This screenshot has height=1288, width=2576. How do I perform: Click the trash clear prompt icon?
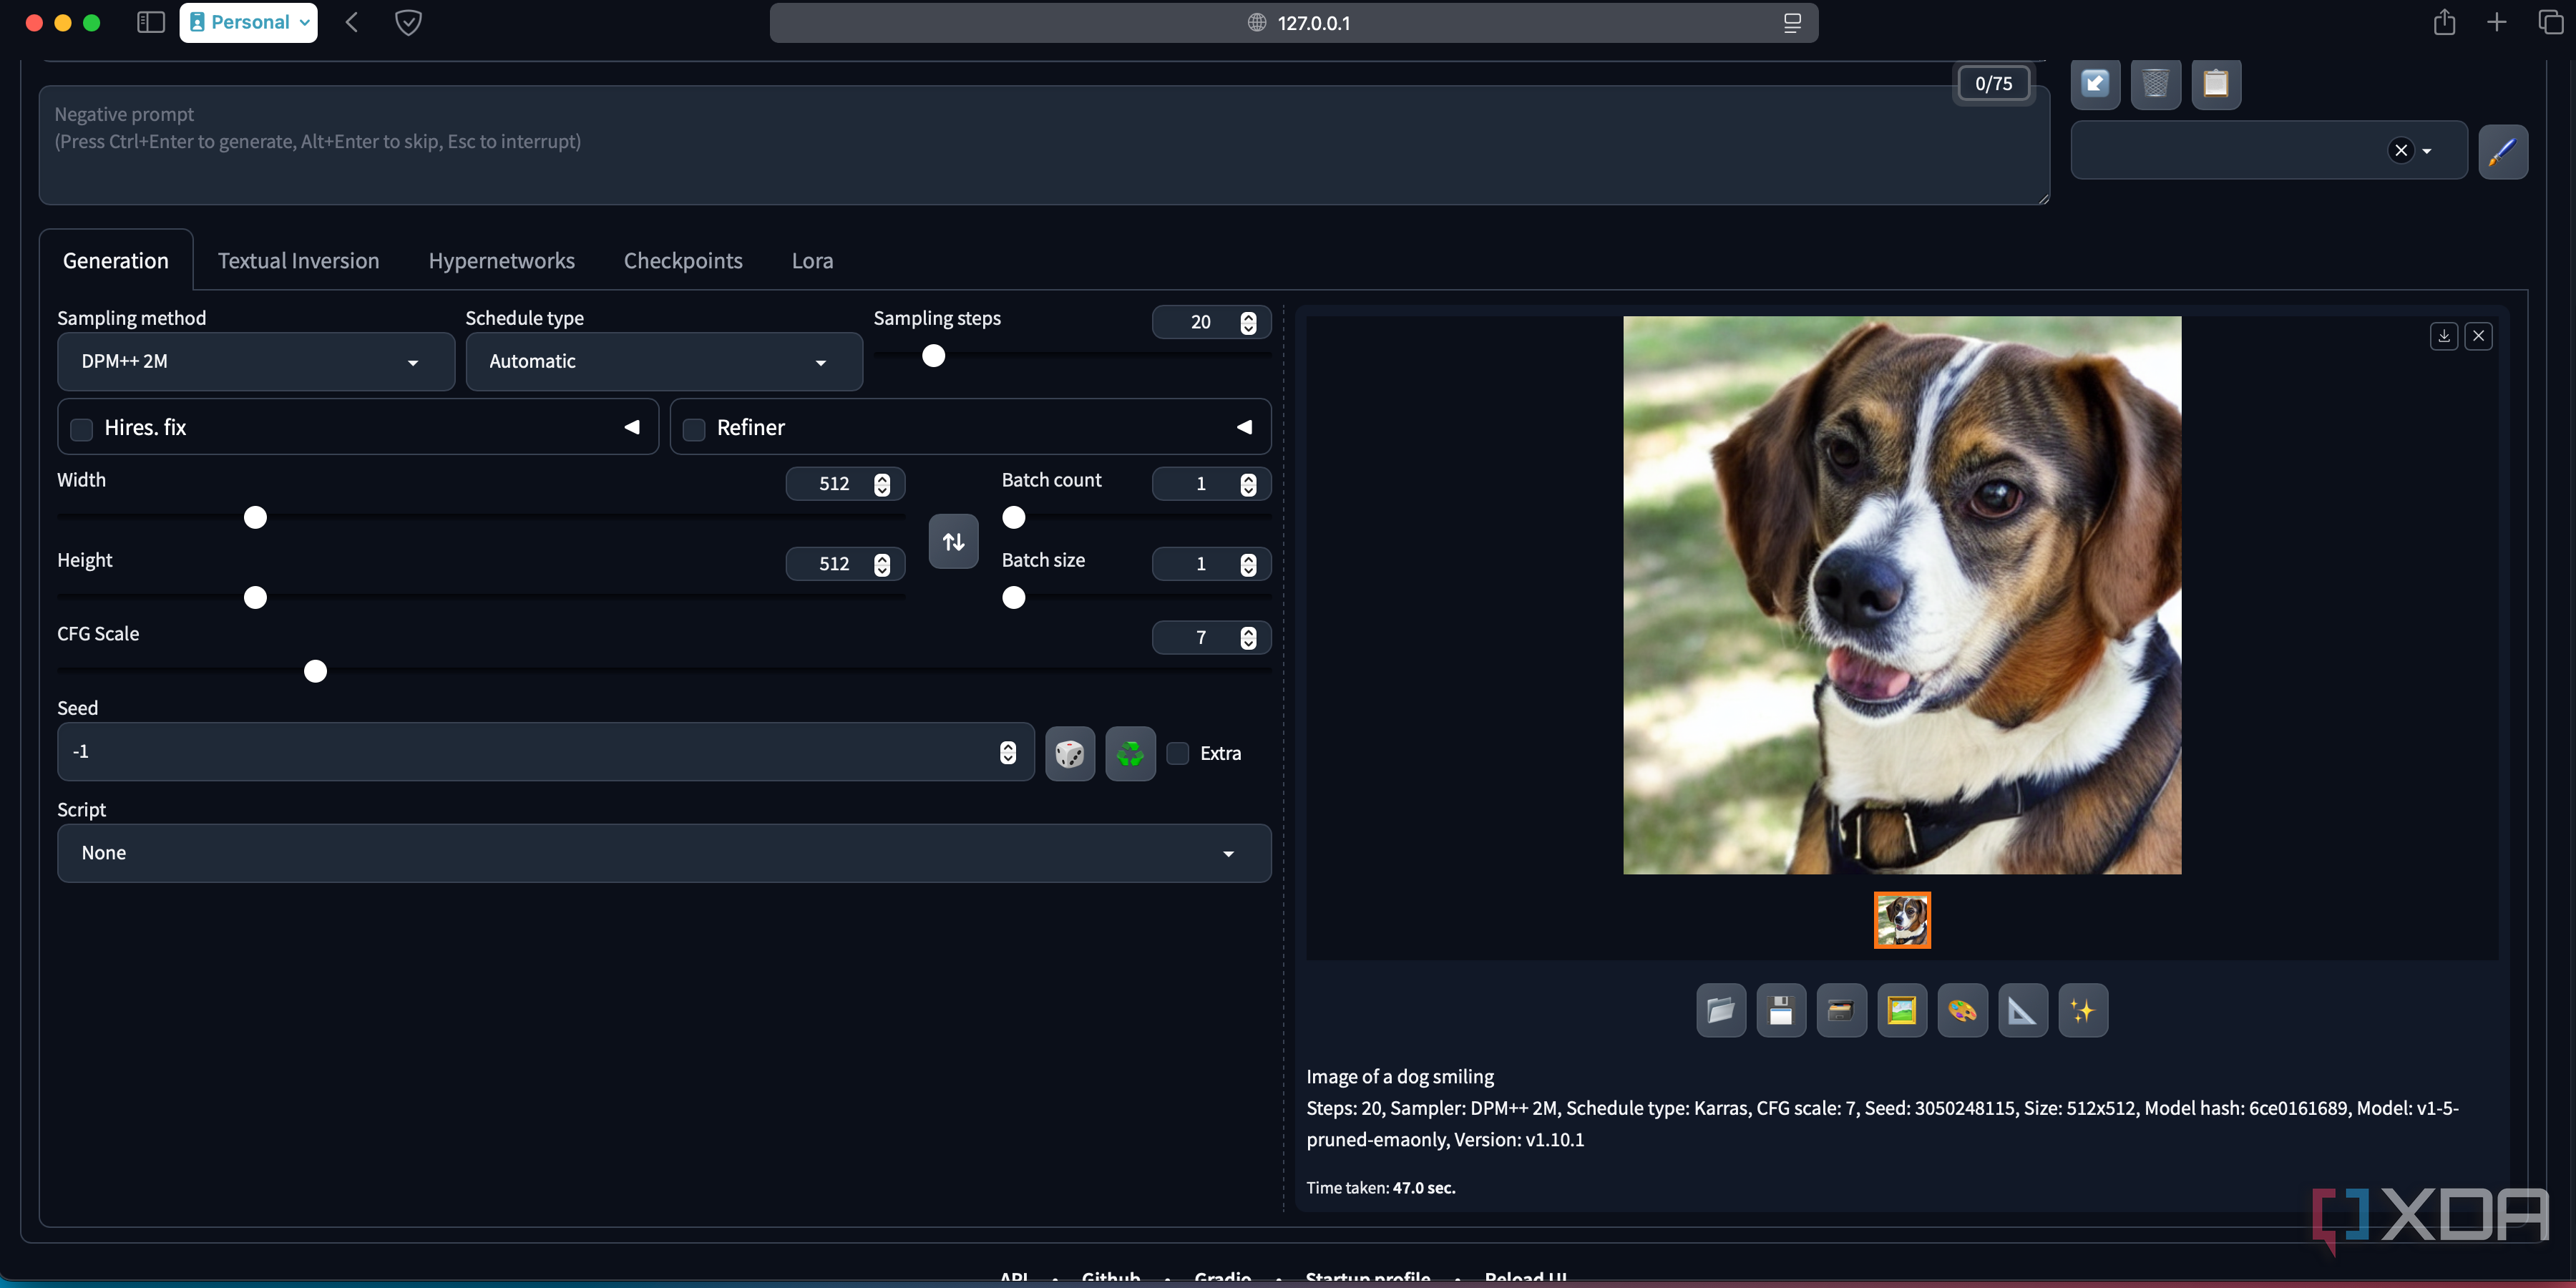(2155, 83)
